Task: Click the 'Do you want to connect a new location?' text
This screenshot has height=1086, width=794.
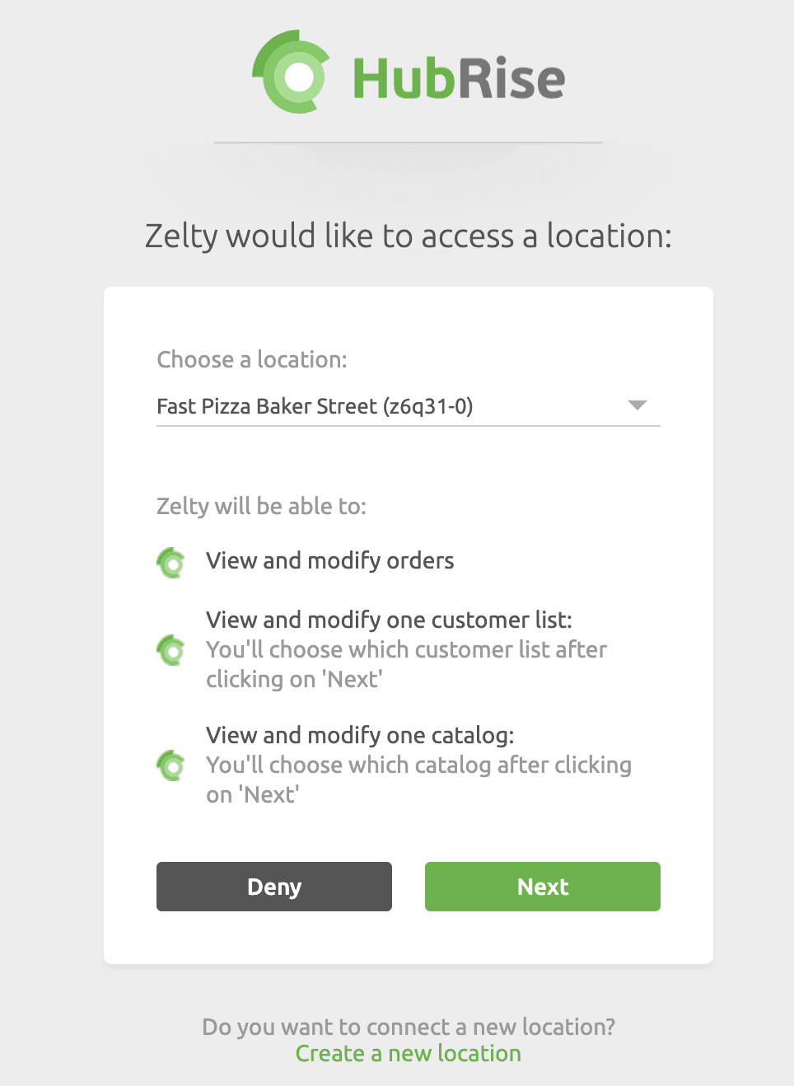Action: [408, 1027]
